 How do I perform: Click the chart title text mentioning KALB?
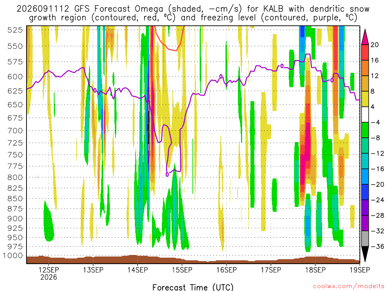193,13
